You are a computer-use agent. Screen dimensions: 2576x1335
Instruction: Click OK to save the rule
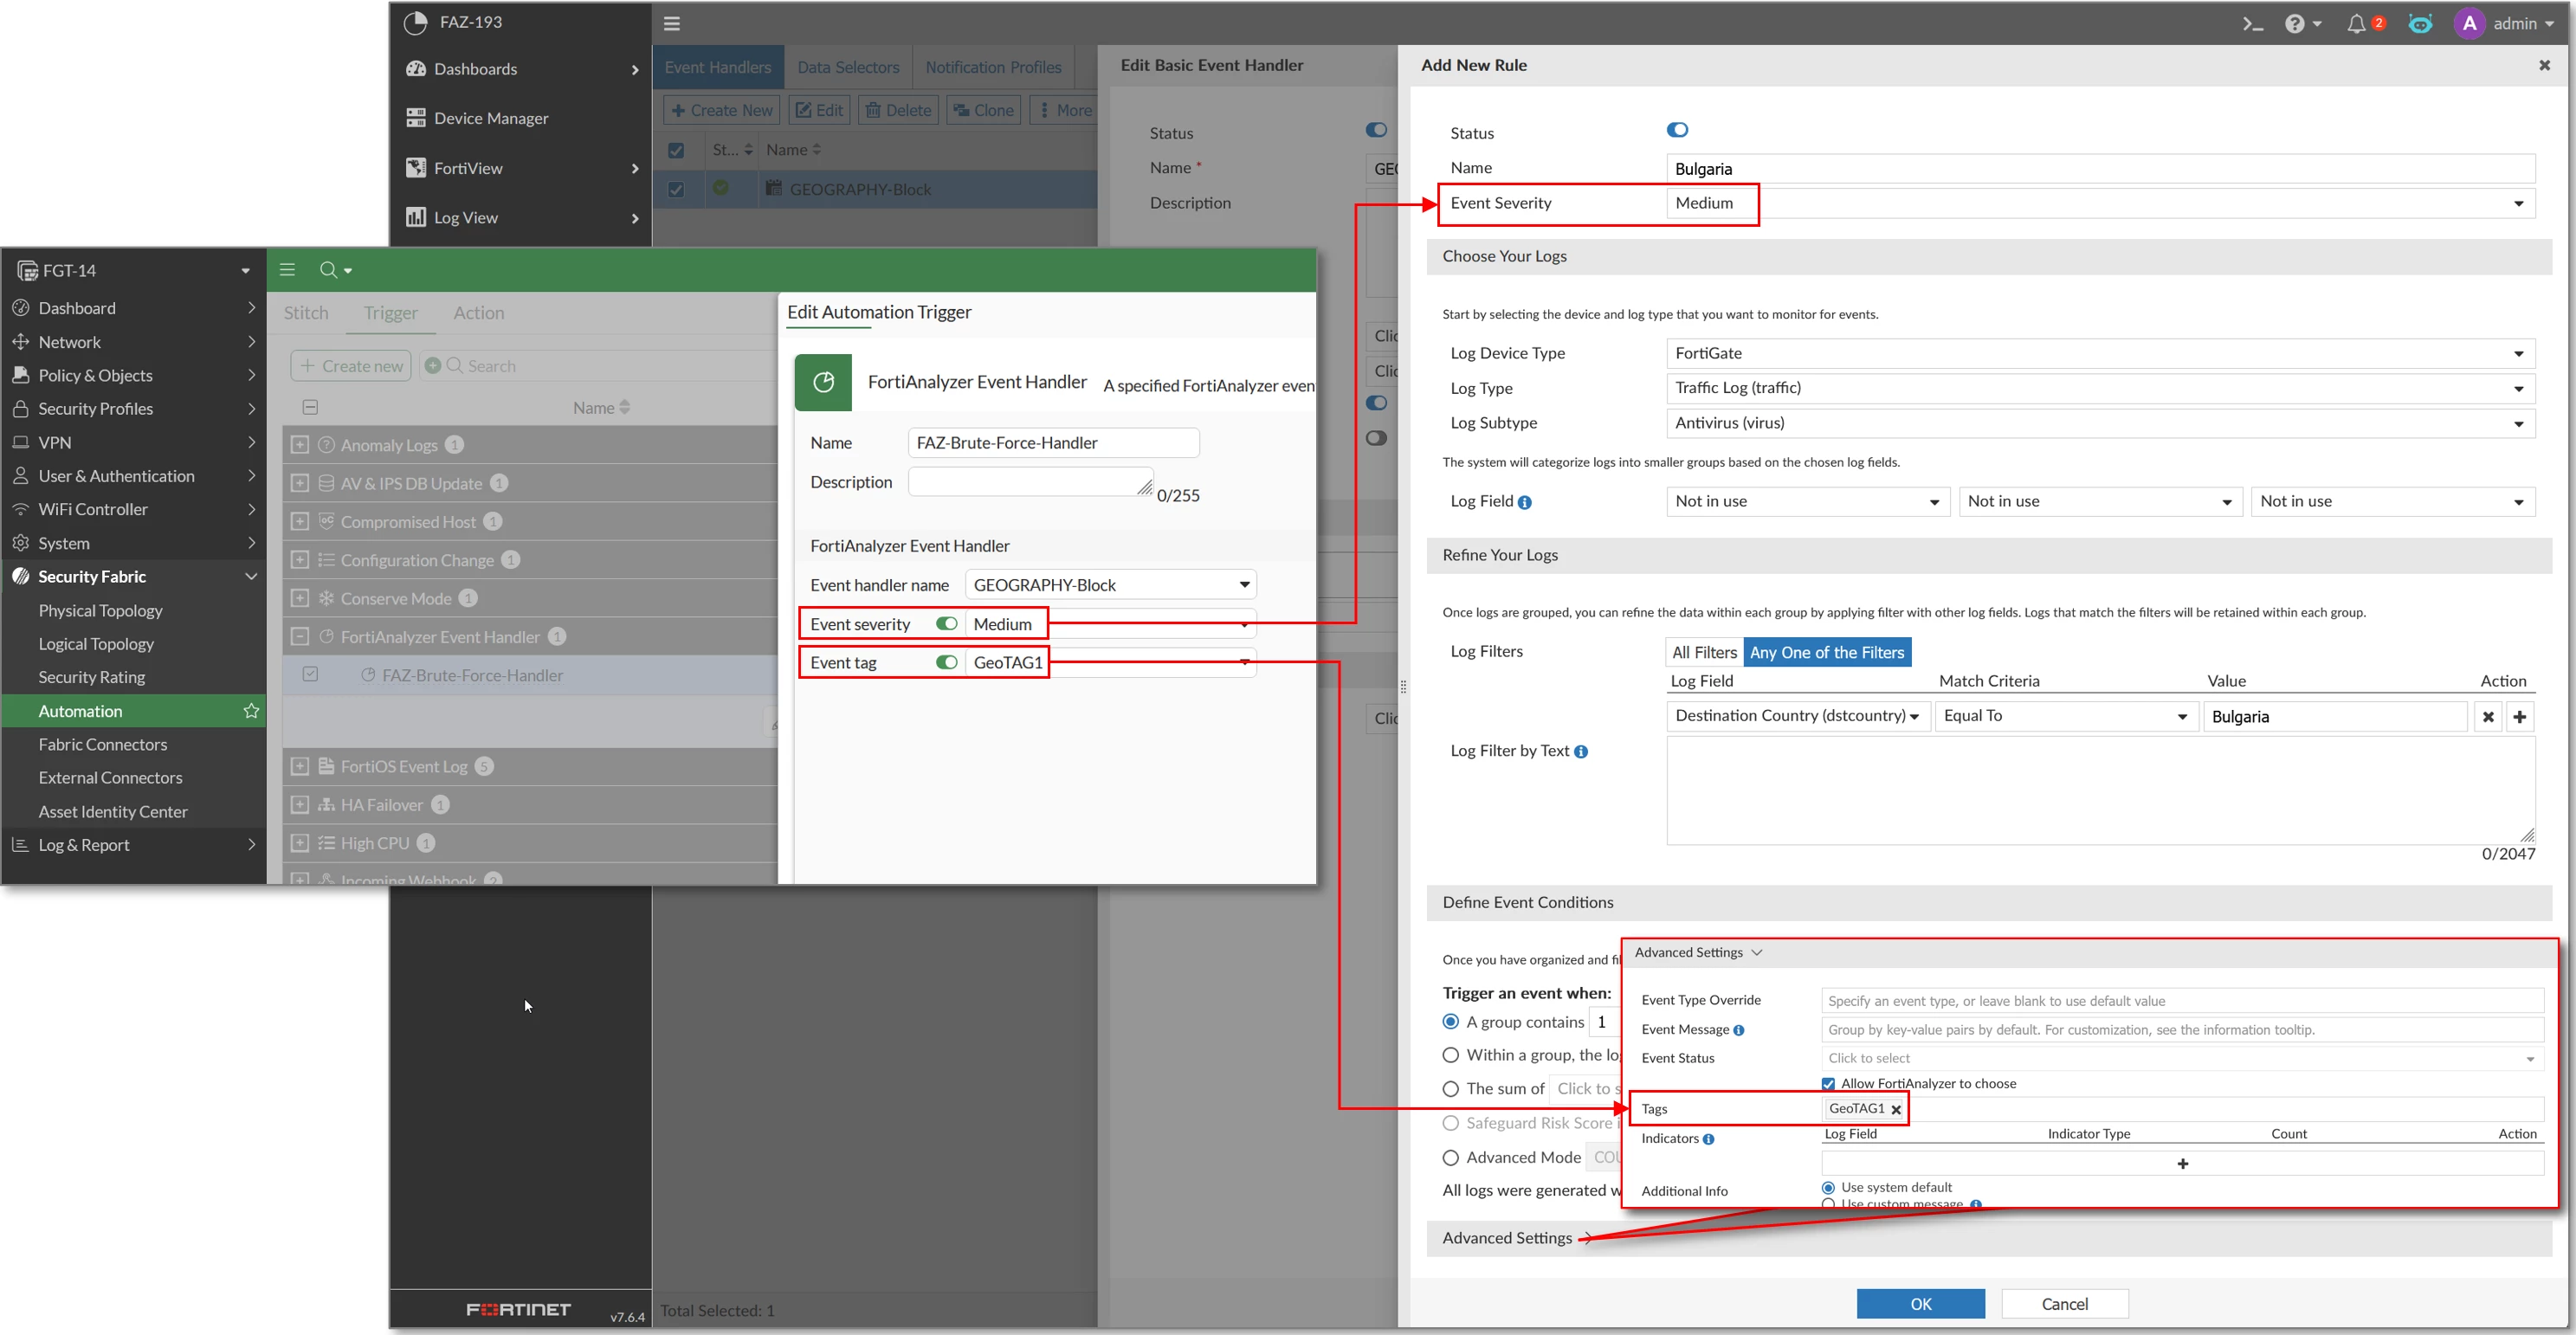[x=1920, y=1303]
